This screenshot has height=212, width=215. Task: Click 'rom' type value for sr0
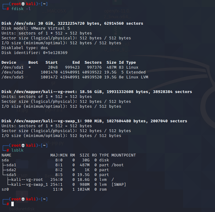pos(103,189)
